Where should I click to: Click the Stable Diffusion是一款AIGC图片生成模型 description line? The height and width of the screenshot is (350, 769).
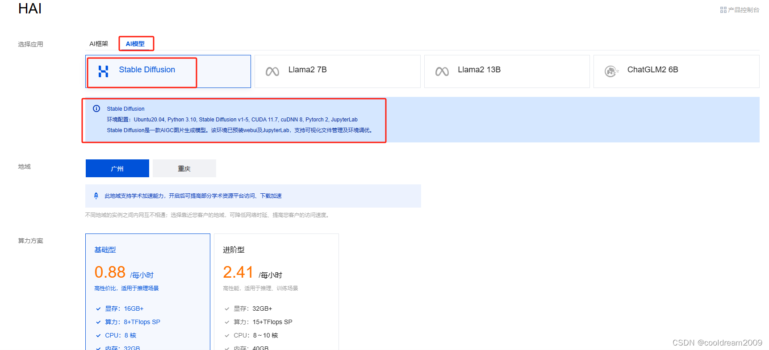click(240, 130)
